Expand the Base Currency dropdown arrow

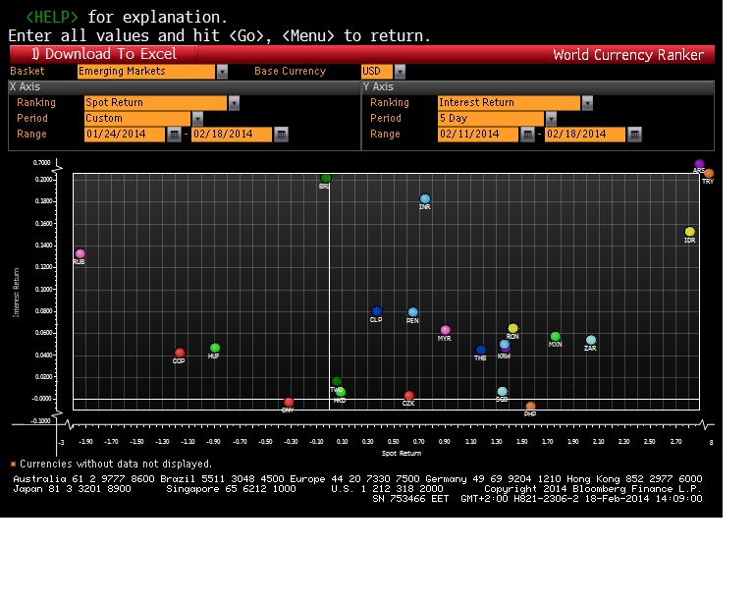point(400,72)
